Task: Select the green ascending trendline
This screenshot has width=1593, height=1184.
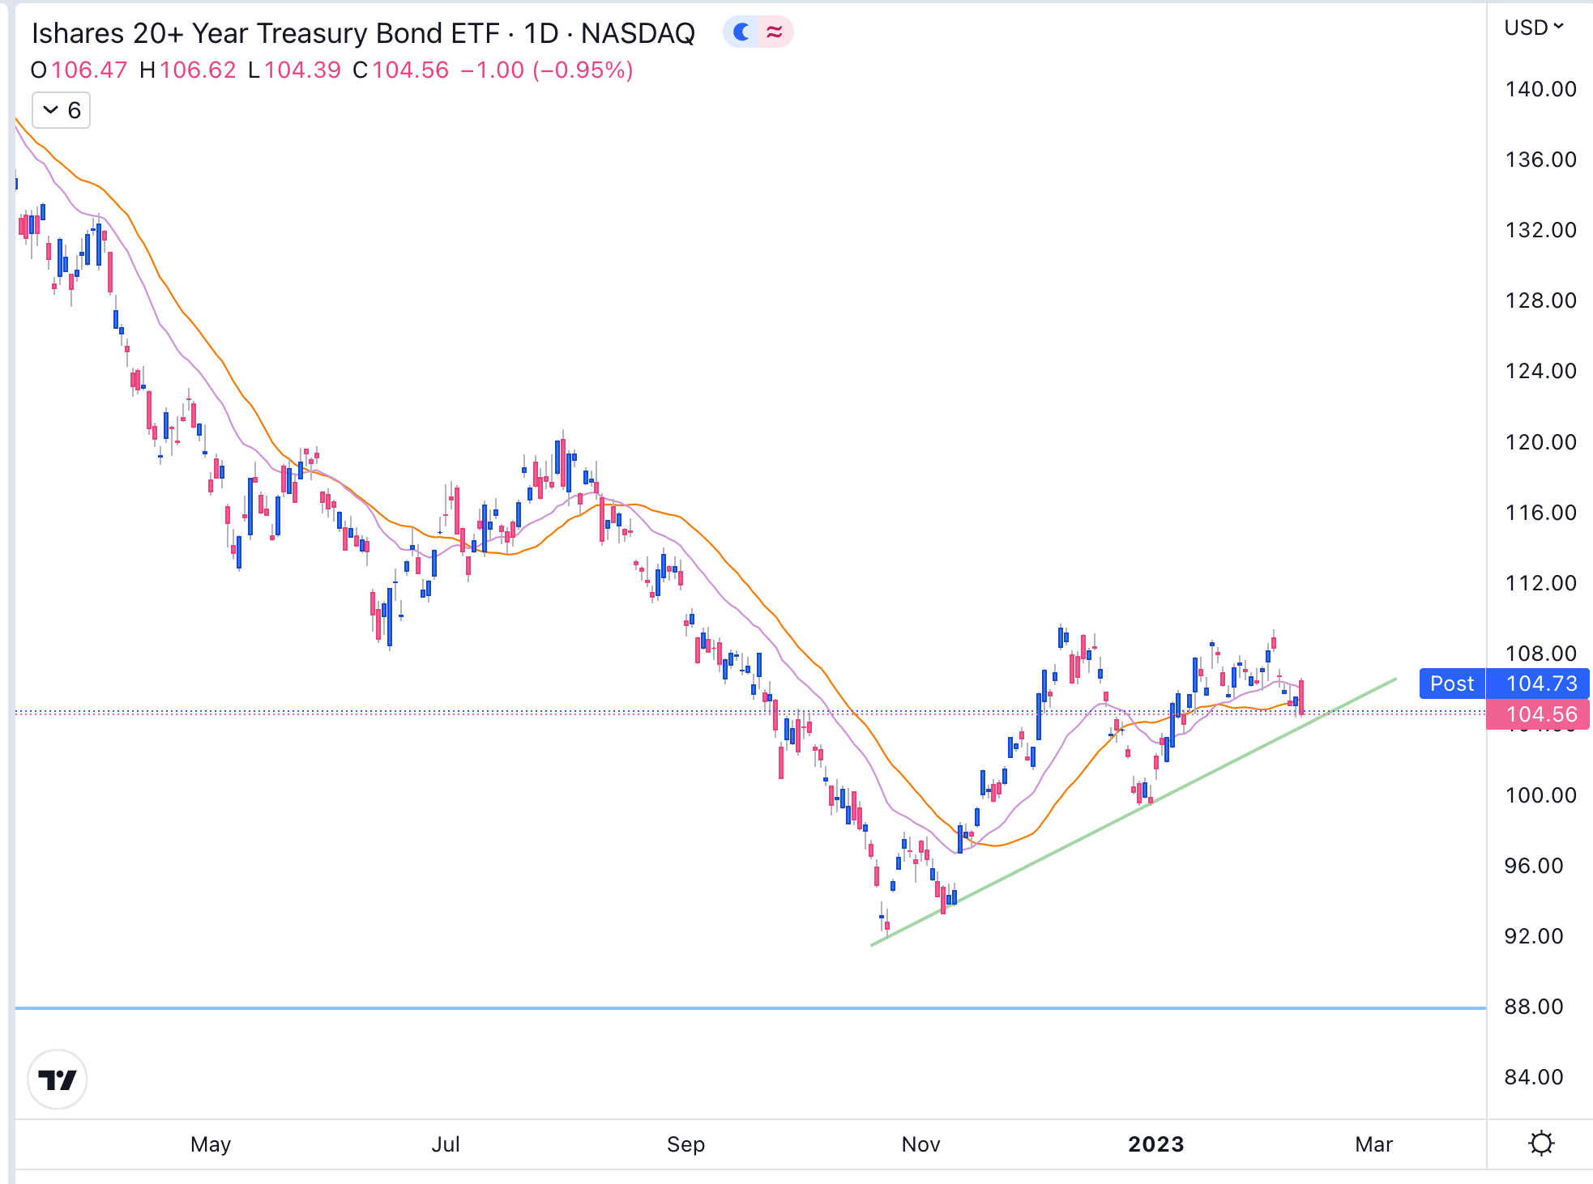Action: (1134, 811)
